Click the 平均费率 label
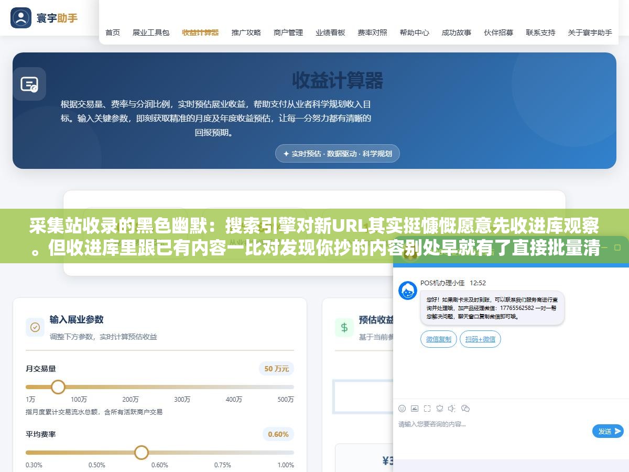 click(41, 434)
